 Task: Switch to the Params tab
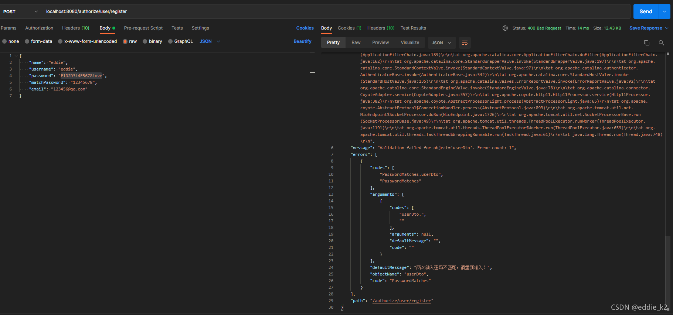[9, 28]
